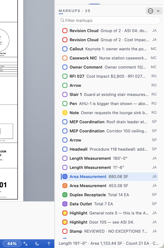The width and height of the screenshot is (164, 248).
Task: Select the 'Arrow' row by SP
Action: tap(109, 140)
